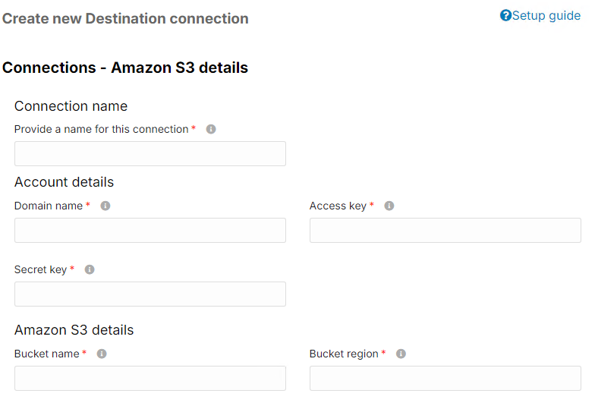Click the Secret key input box

tap(150, 294)
